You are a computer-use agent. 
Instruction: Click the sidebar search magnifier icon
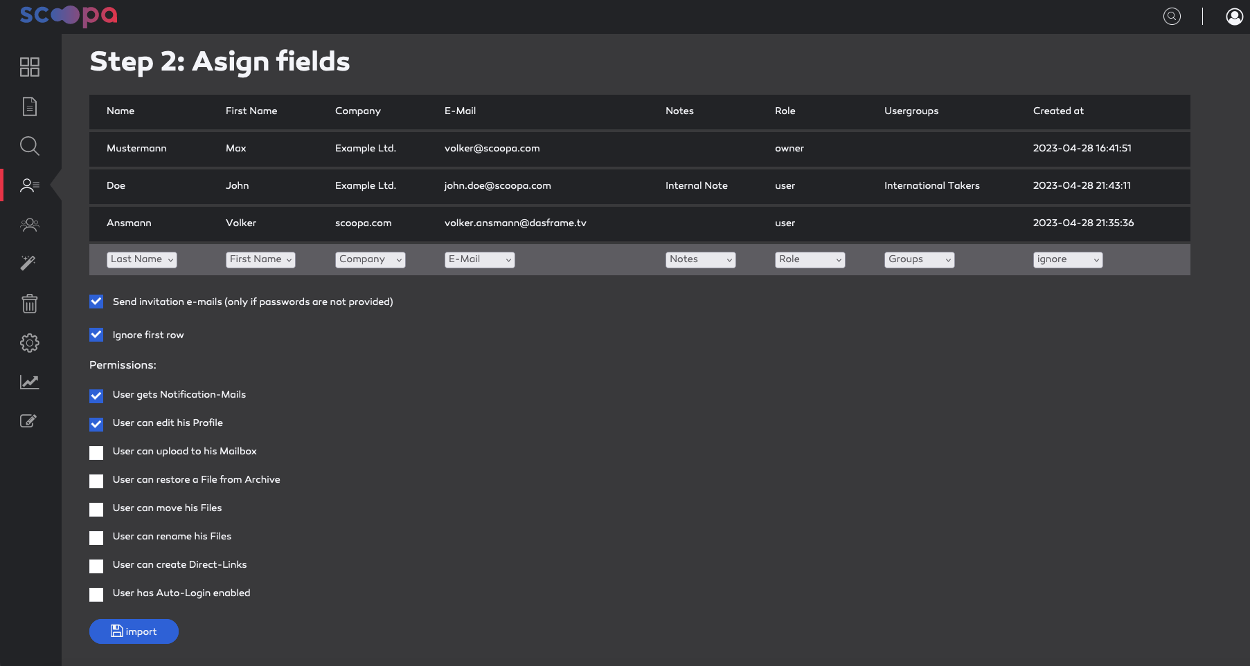[x=30, y=146]
